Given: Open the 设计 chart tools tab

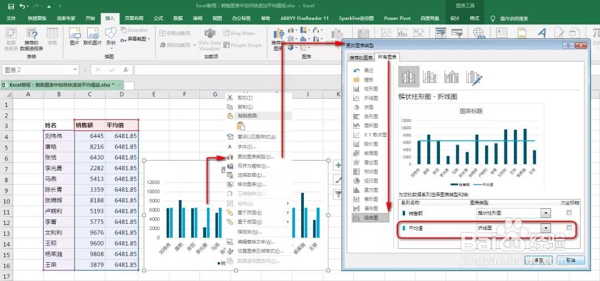Looking at the screenshot, I should 454,18.
